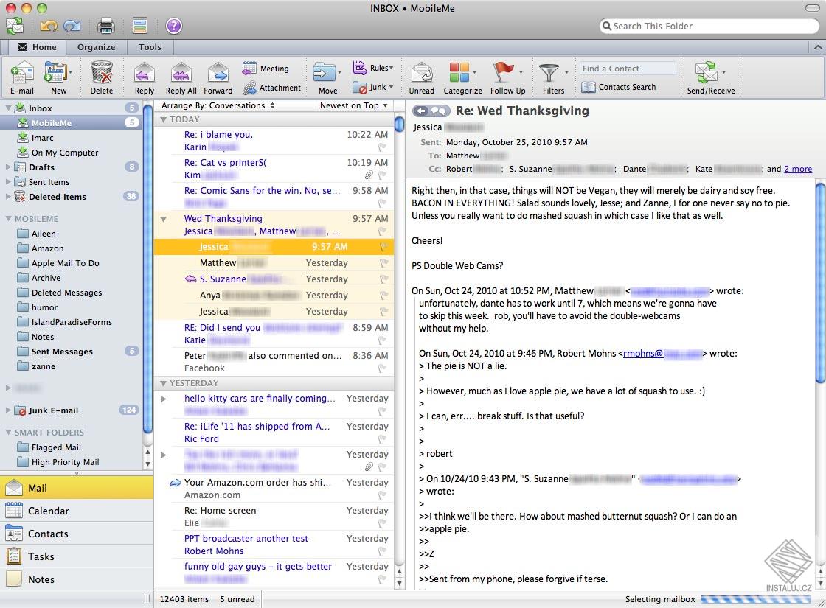Image resolution: width=826 pixels, height=608 pixels.
Task: Toggle flag on Amazon.com order message
Action: click(382, 495)
